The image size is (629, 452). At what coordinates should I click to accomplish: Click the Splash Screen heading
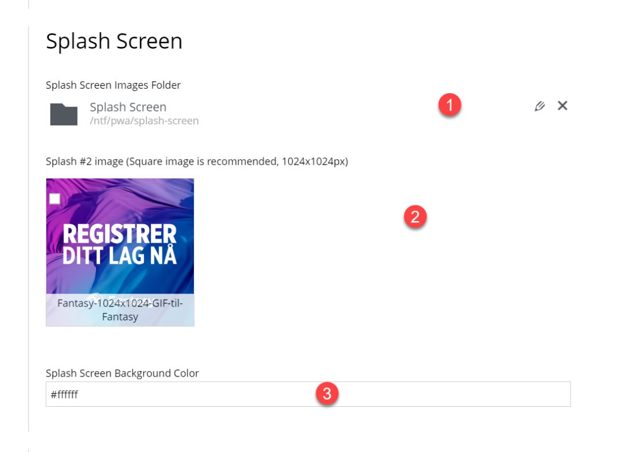[x=114, y=41]
